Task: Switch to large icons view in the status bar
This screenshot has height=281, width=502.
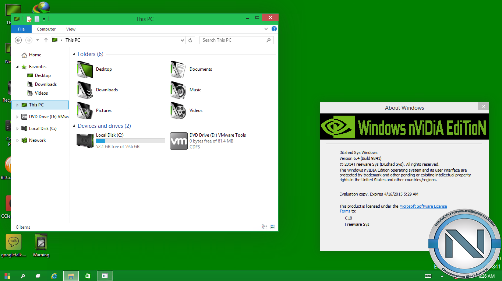Action: point(273,227)
